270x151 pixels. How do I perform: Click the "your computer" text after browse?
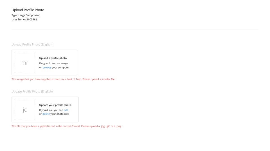[x=61, y=67]
